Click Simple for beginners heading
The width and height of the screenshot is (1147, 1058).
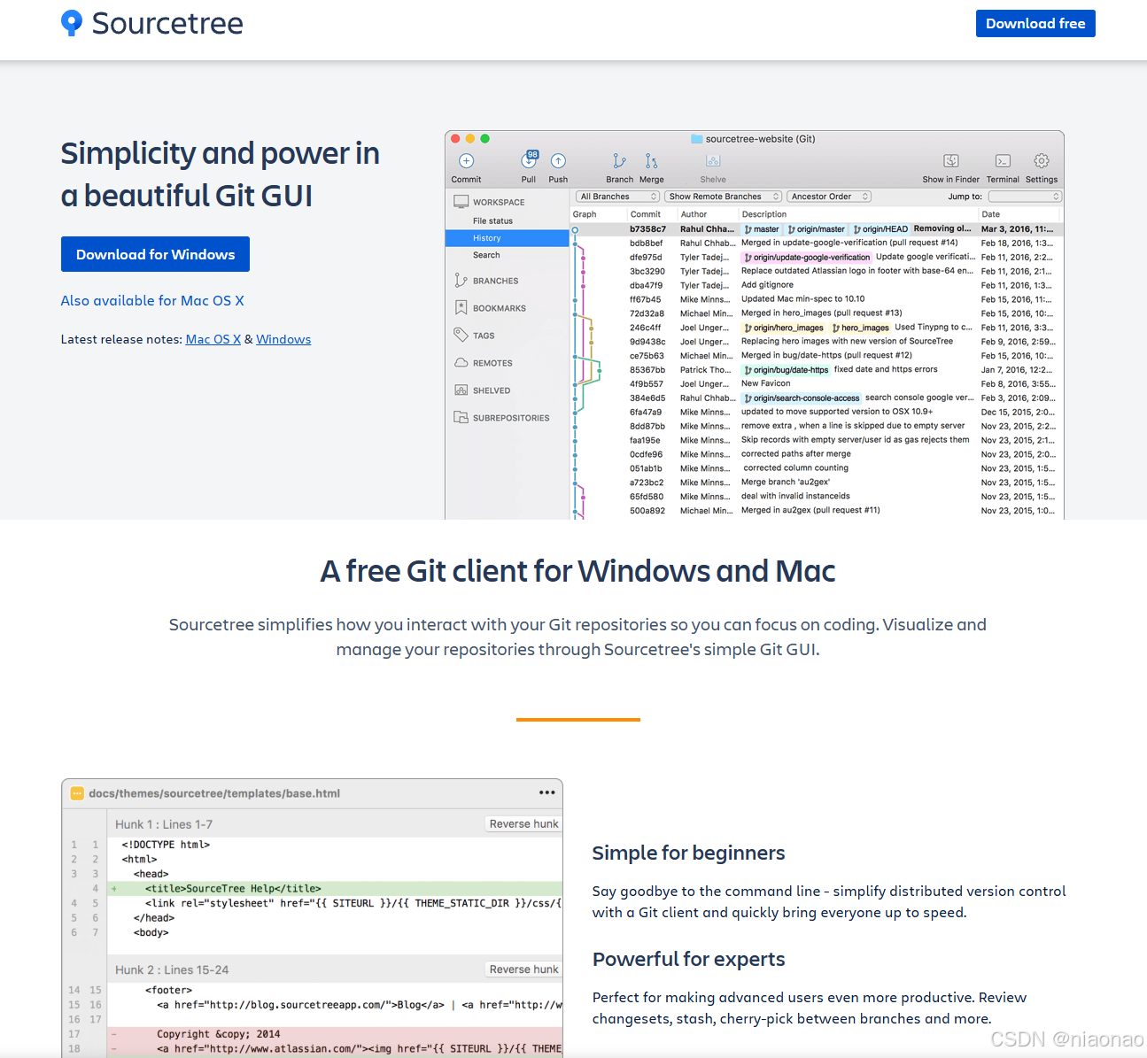(688, 853)
